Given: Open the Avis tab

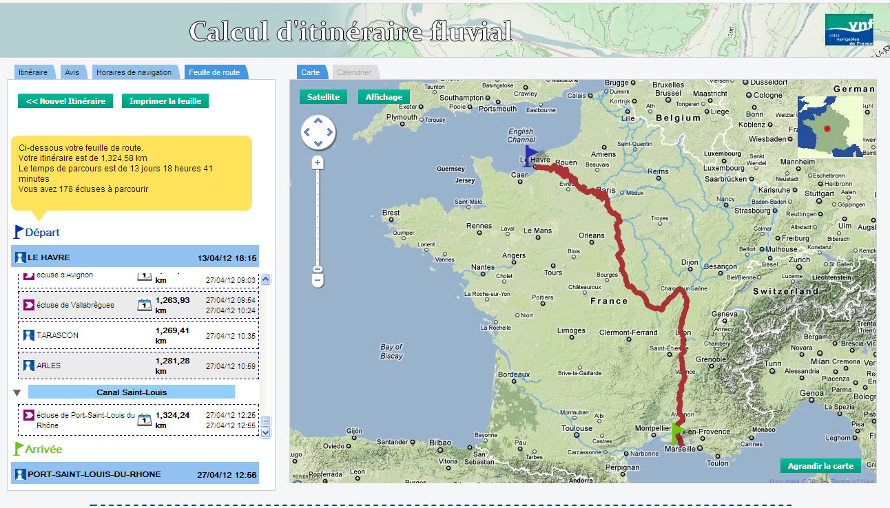Looking at the screenshot, I should (x=72, y=72).
